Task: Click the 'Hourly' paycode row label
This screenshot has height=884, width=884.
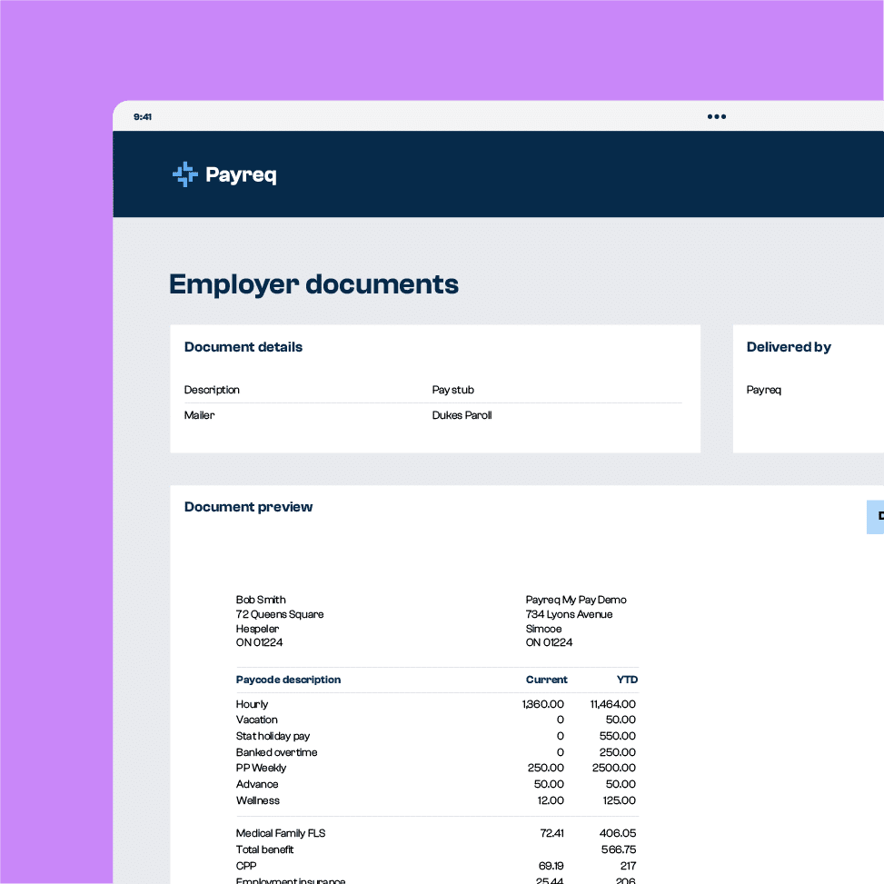Action: coord(252,704)
